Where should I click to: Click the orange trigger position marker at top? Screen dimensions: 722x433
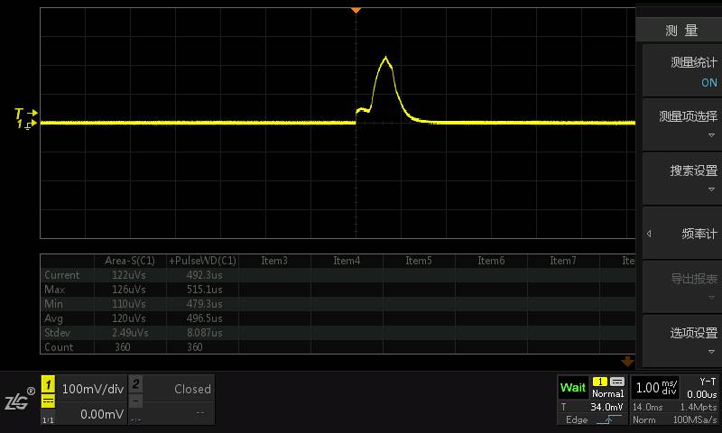(356, 10)
